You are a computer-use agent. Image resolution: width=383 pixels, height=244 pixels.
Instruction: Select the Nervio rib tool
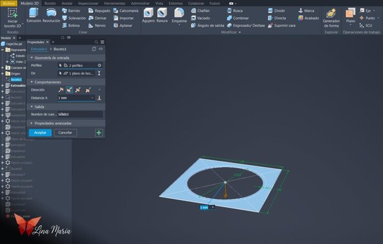click(x=97, y=25)
